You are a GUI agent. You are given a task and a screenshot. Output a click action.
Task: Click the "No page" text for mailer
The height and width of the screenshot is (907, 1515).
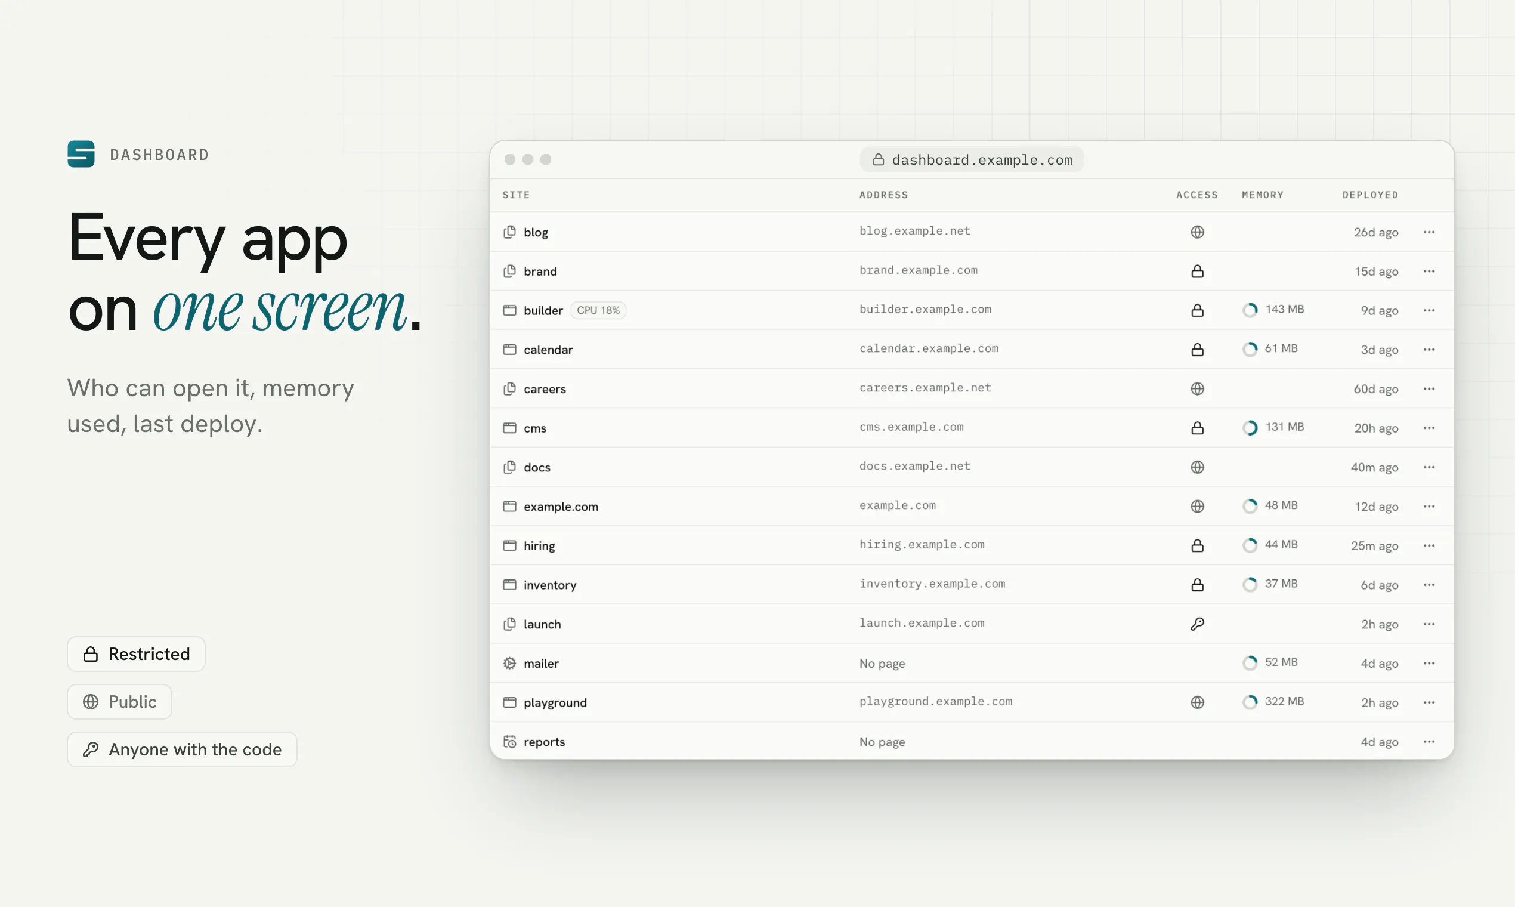coord(882,664)
